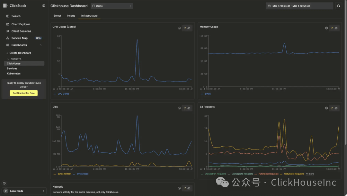Collapse the sidebar with the panel icon
Image resolution: width=347 pixels, height=196 pixels.
(x=44, y=6)
